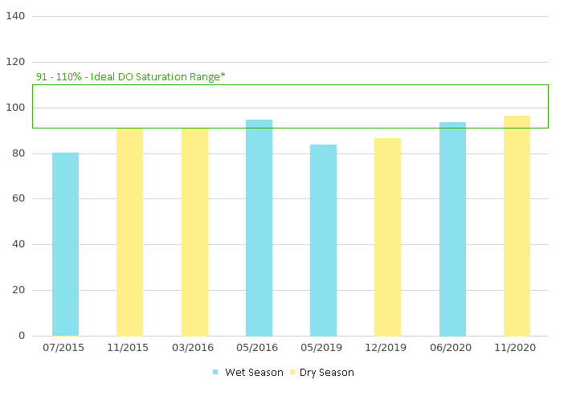564x400 pixels.
Task: Select the 05/2019 wet season bar
Action: (x=323, y=240)
